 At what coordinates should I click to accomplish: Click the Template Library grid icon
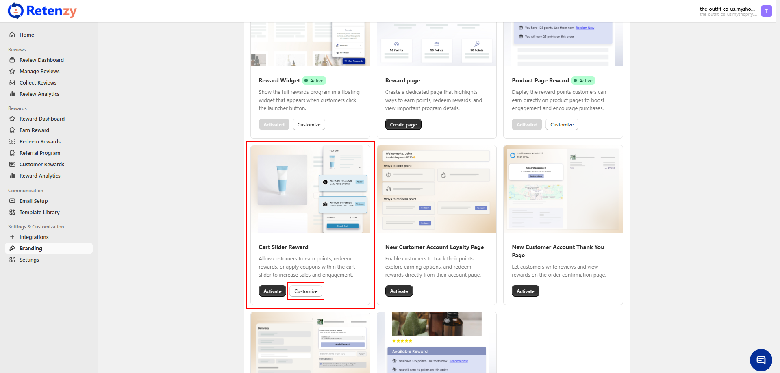(x=12, y=212)
